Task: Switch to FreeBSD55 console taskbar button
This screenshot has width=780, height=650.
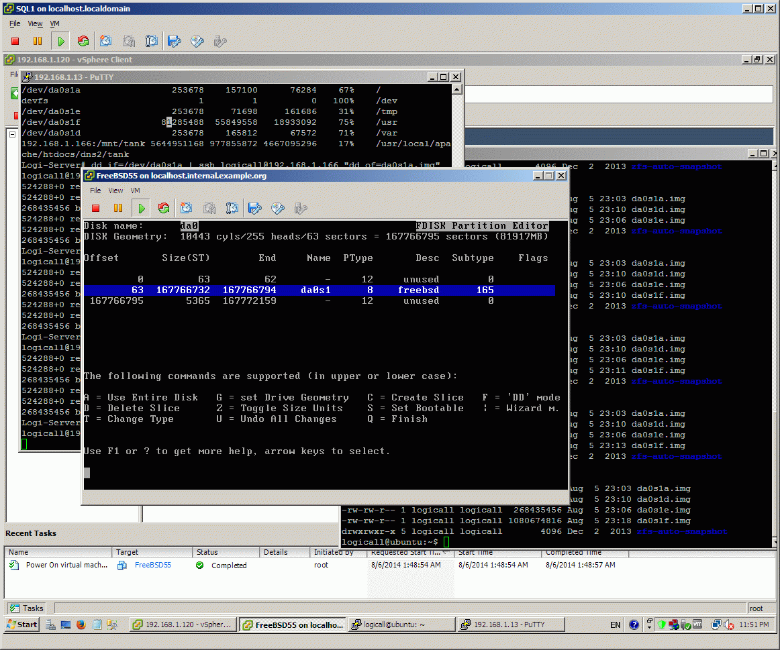Action: point(293,625)
